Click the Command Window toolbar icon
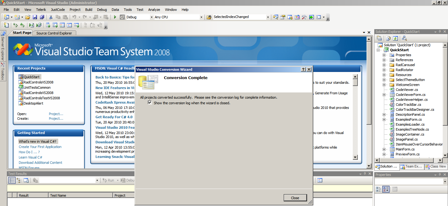Screen dimensions: 448x206 coord(319,17)
